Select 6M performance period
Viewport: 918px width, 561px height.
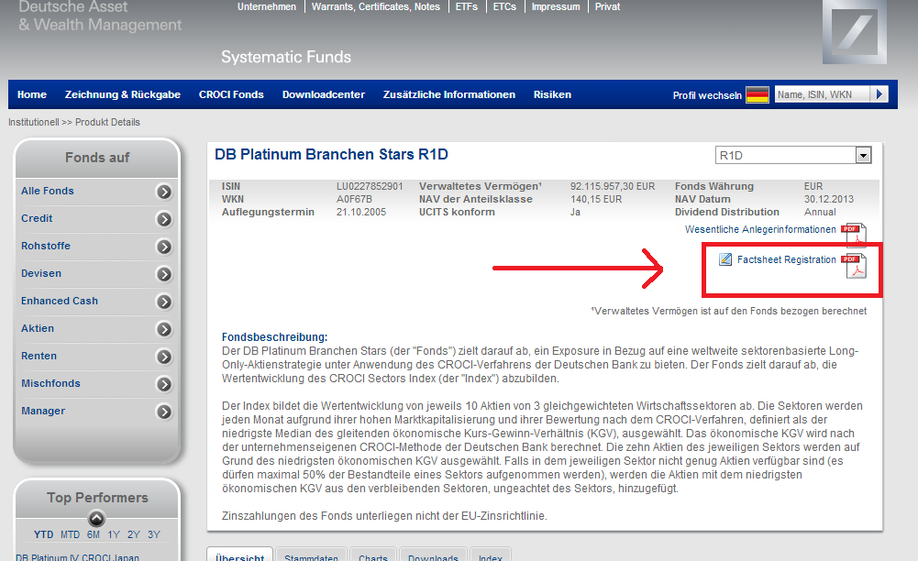94,534
